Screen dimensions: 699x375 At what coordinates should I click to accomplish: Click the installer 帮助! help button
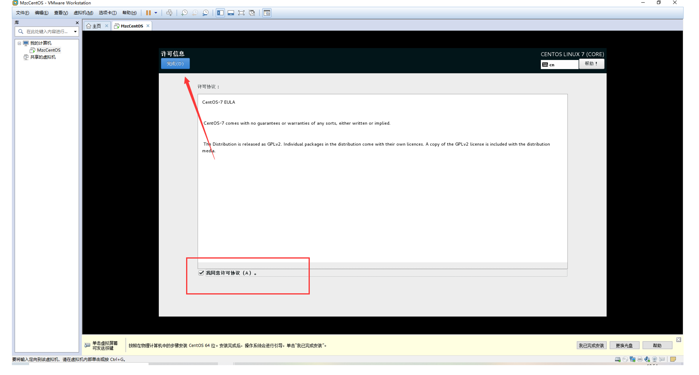click(591, 64)
